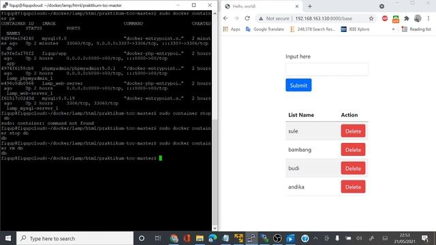Image resolution: width=436 pixels, height=245 pixels.
Task: Click the Submit button
Action: coord(298,85)
